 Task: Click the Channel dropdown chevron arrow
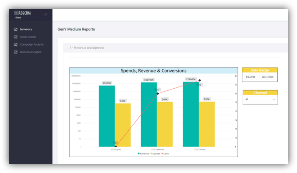[x=274, y=99]
